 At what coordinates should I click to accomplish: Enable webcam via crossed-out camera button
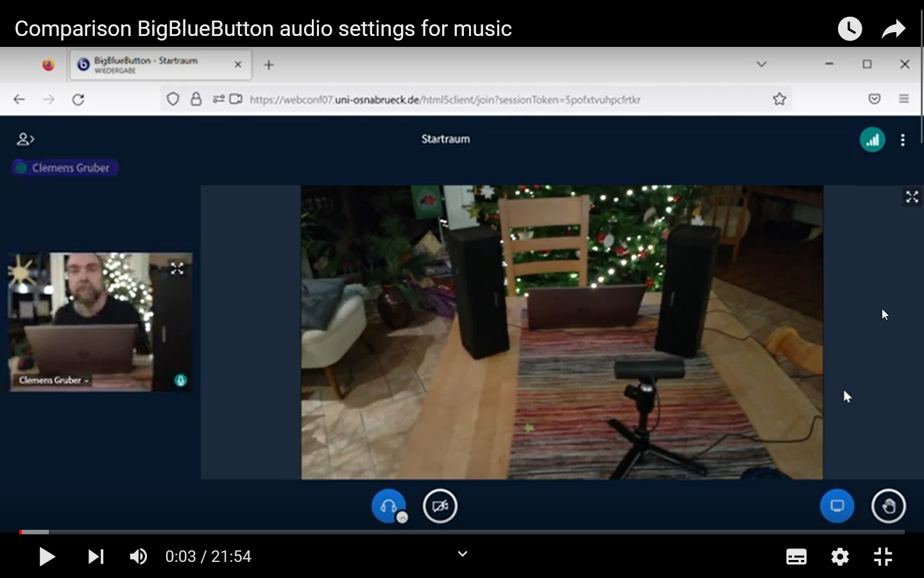[440, 506]
